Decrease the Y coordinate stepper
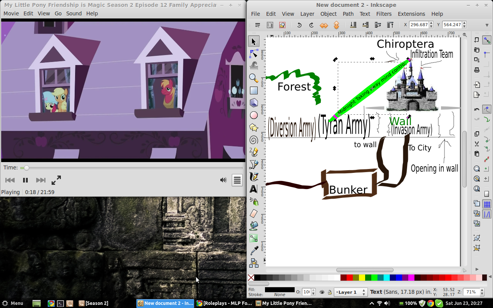 point(464,27)
